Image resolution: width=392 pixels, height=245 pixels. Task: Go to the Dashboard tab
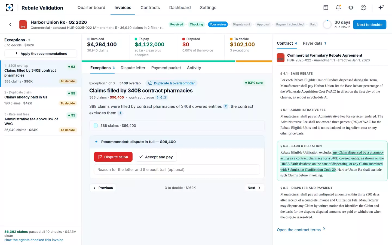pos(180,8)
